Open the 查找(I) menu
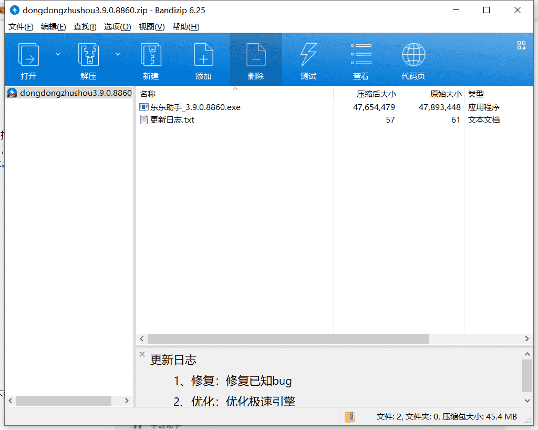This screenshot has height=430, width=538. click(x=85, y=27)
